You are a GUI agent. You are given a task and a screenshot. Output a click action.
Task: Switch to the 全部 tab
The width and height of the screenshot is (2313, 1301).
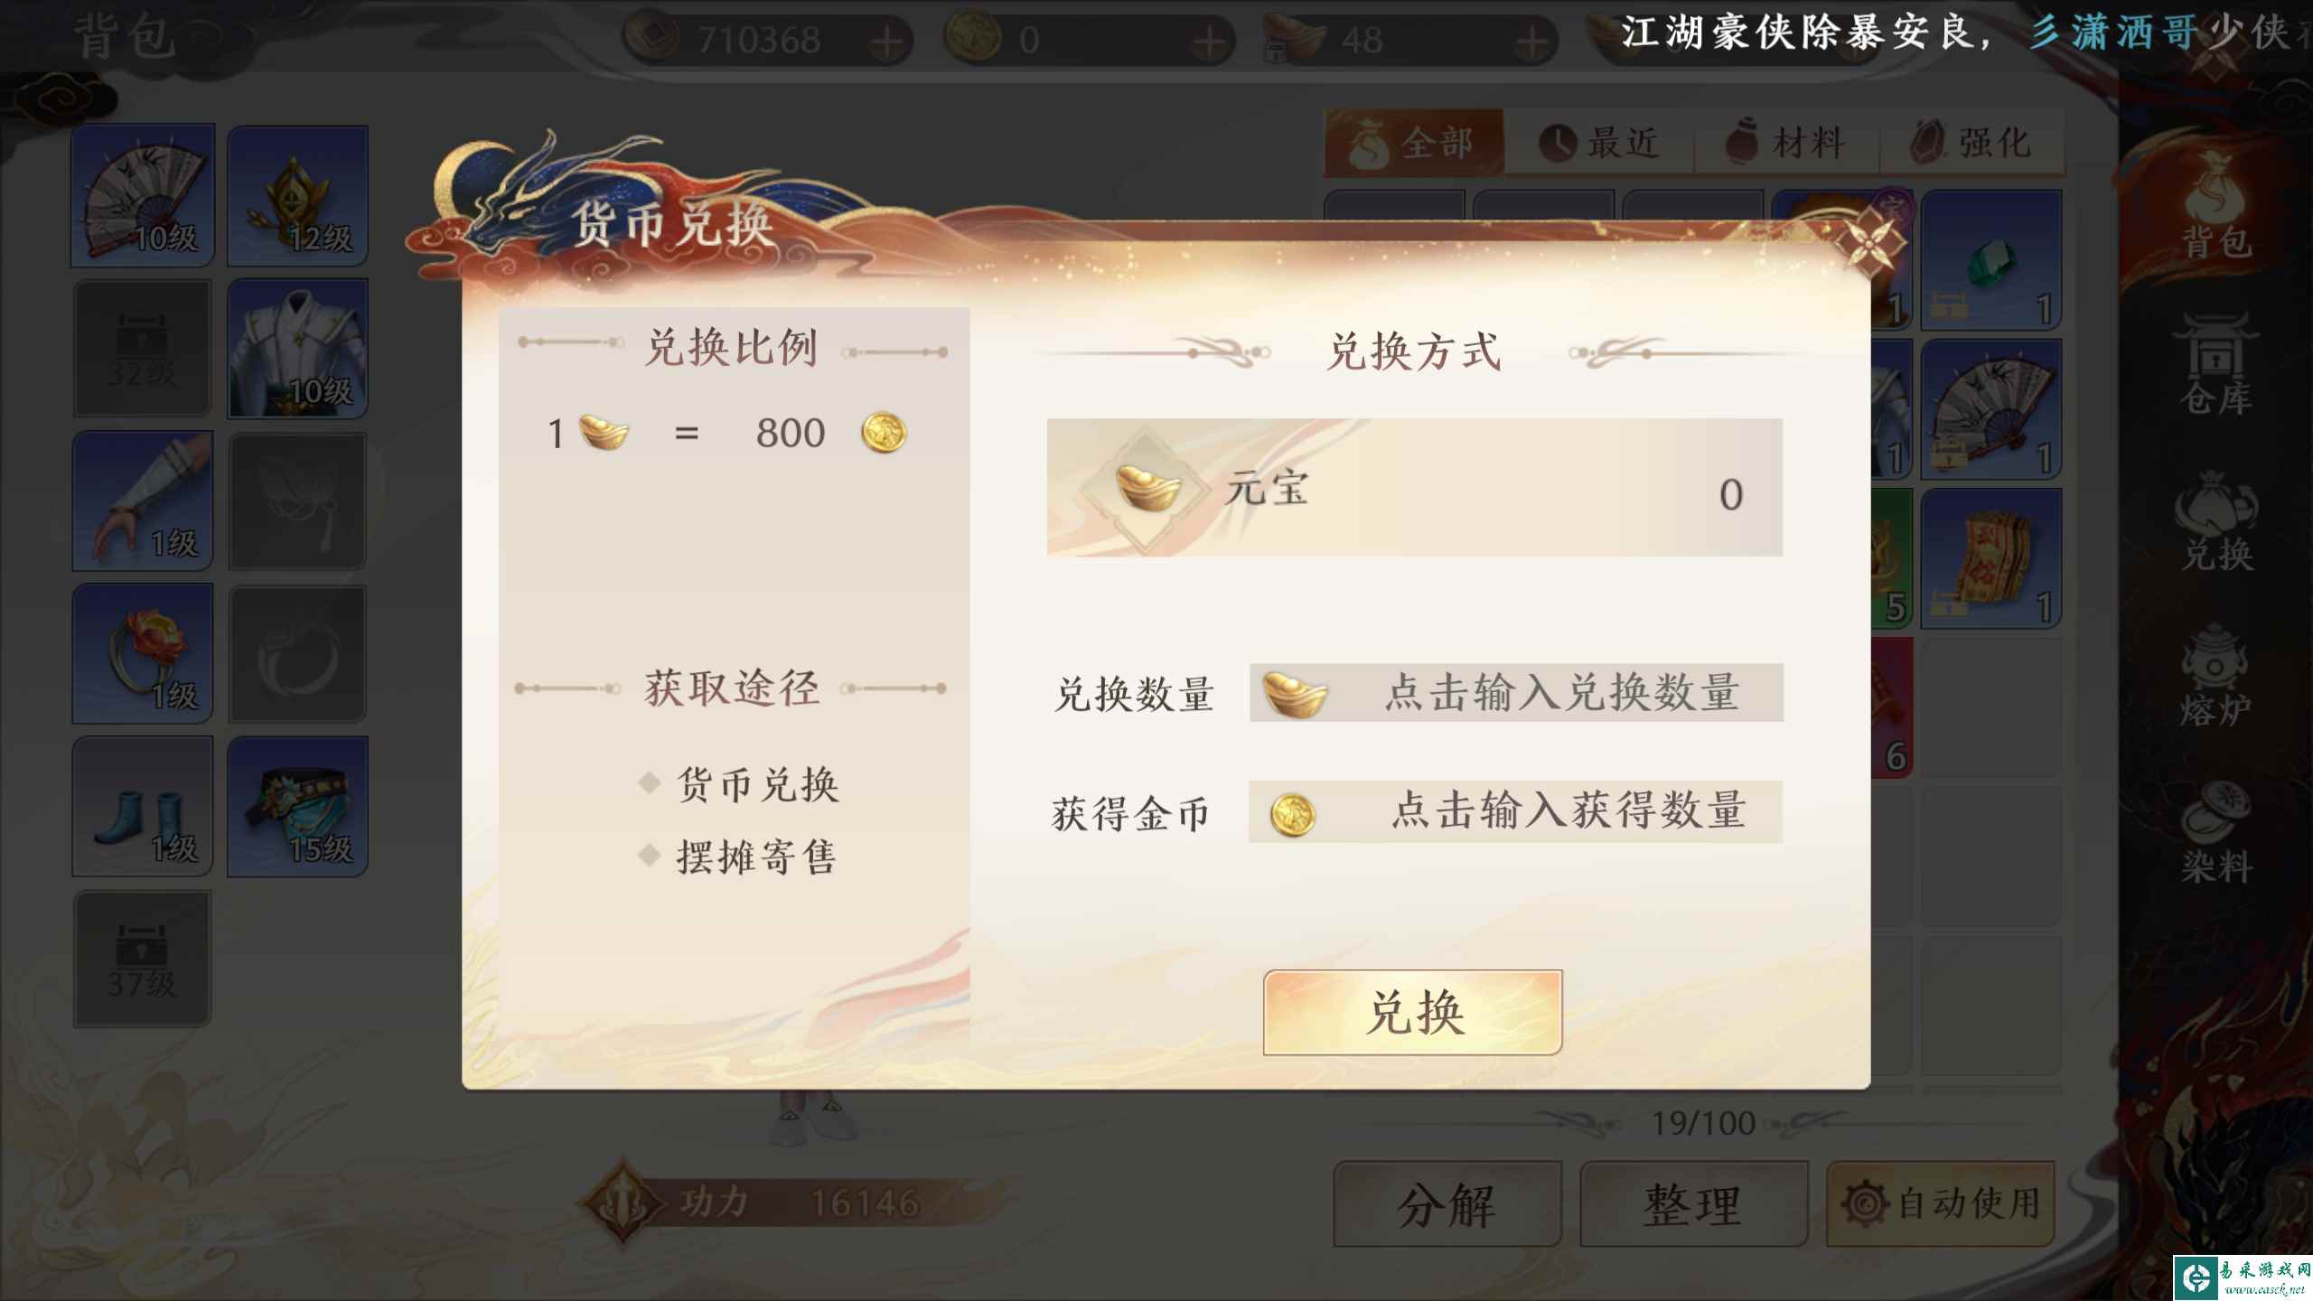(x=1414, y=142)
